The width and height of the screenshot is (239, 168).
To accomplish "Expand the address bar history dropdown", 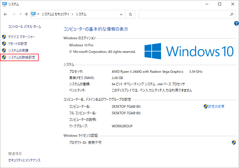I will 121,14.
